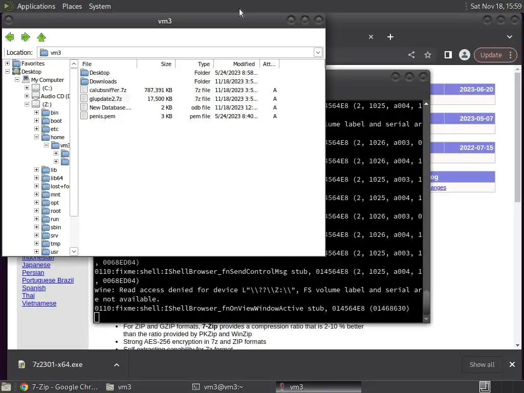This screenshot has height=393, width=524.
Task: Open the Vietnamese language link
Action: coord(39,303)
